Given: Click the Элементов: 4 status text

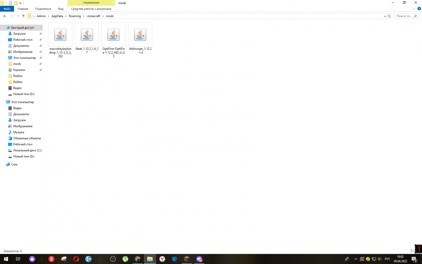Looking at the screenshot, I should click(12, 251).
